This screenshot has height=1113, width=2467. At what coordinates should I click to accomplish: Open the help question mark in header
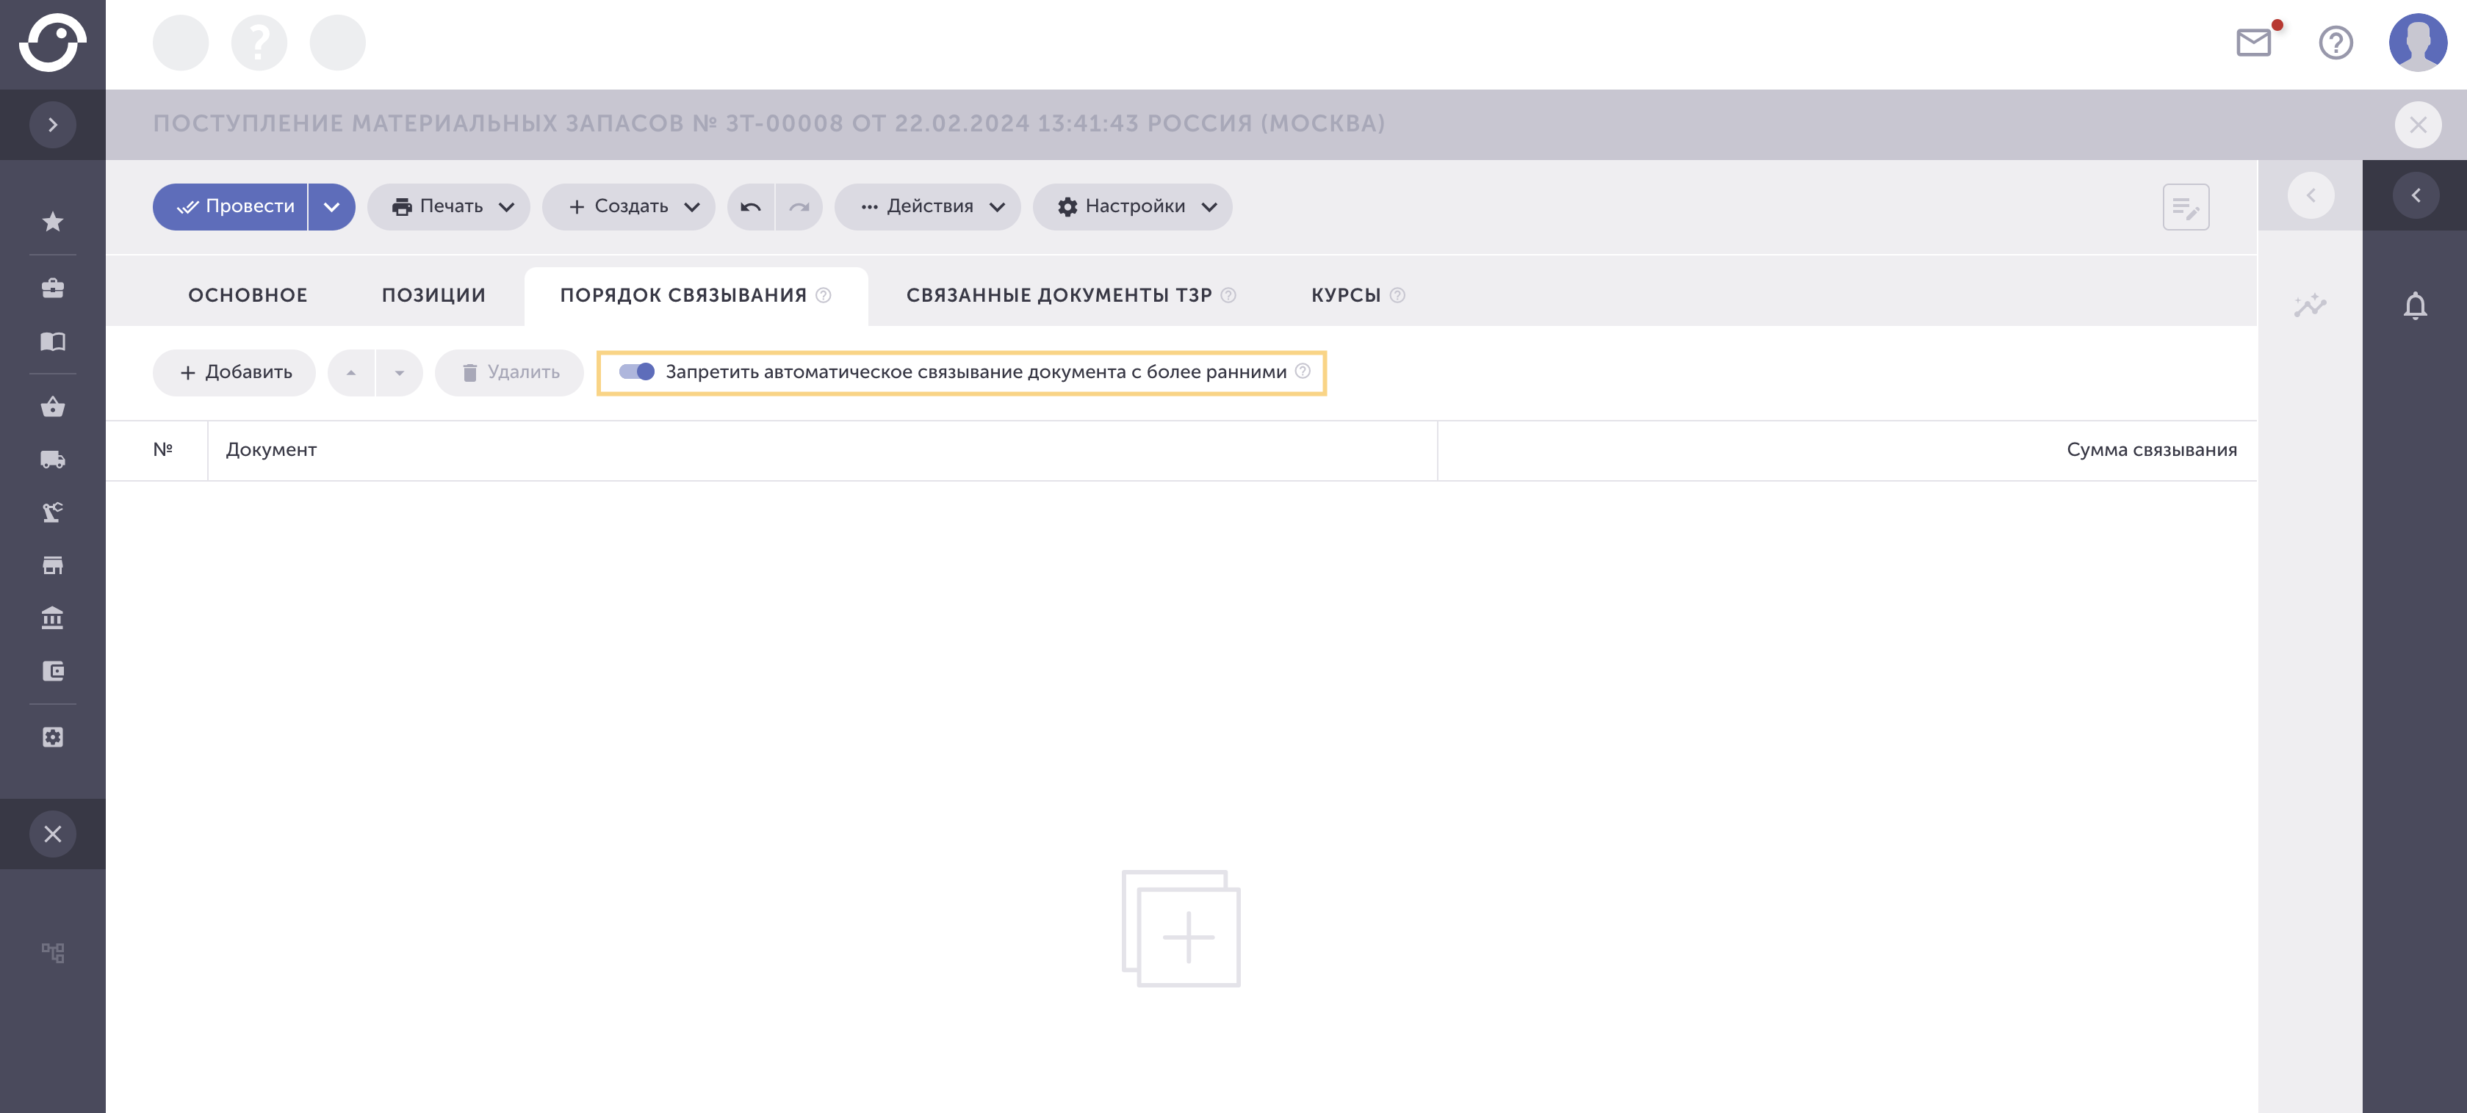(x=2335, y=42)
